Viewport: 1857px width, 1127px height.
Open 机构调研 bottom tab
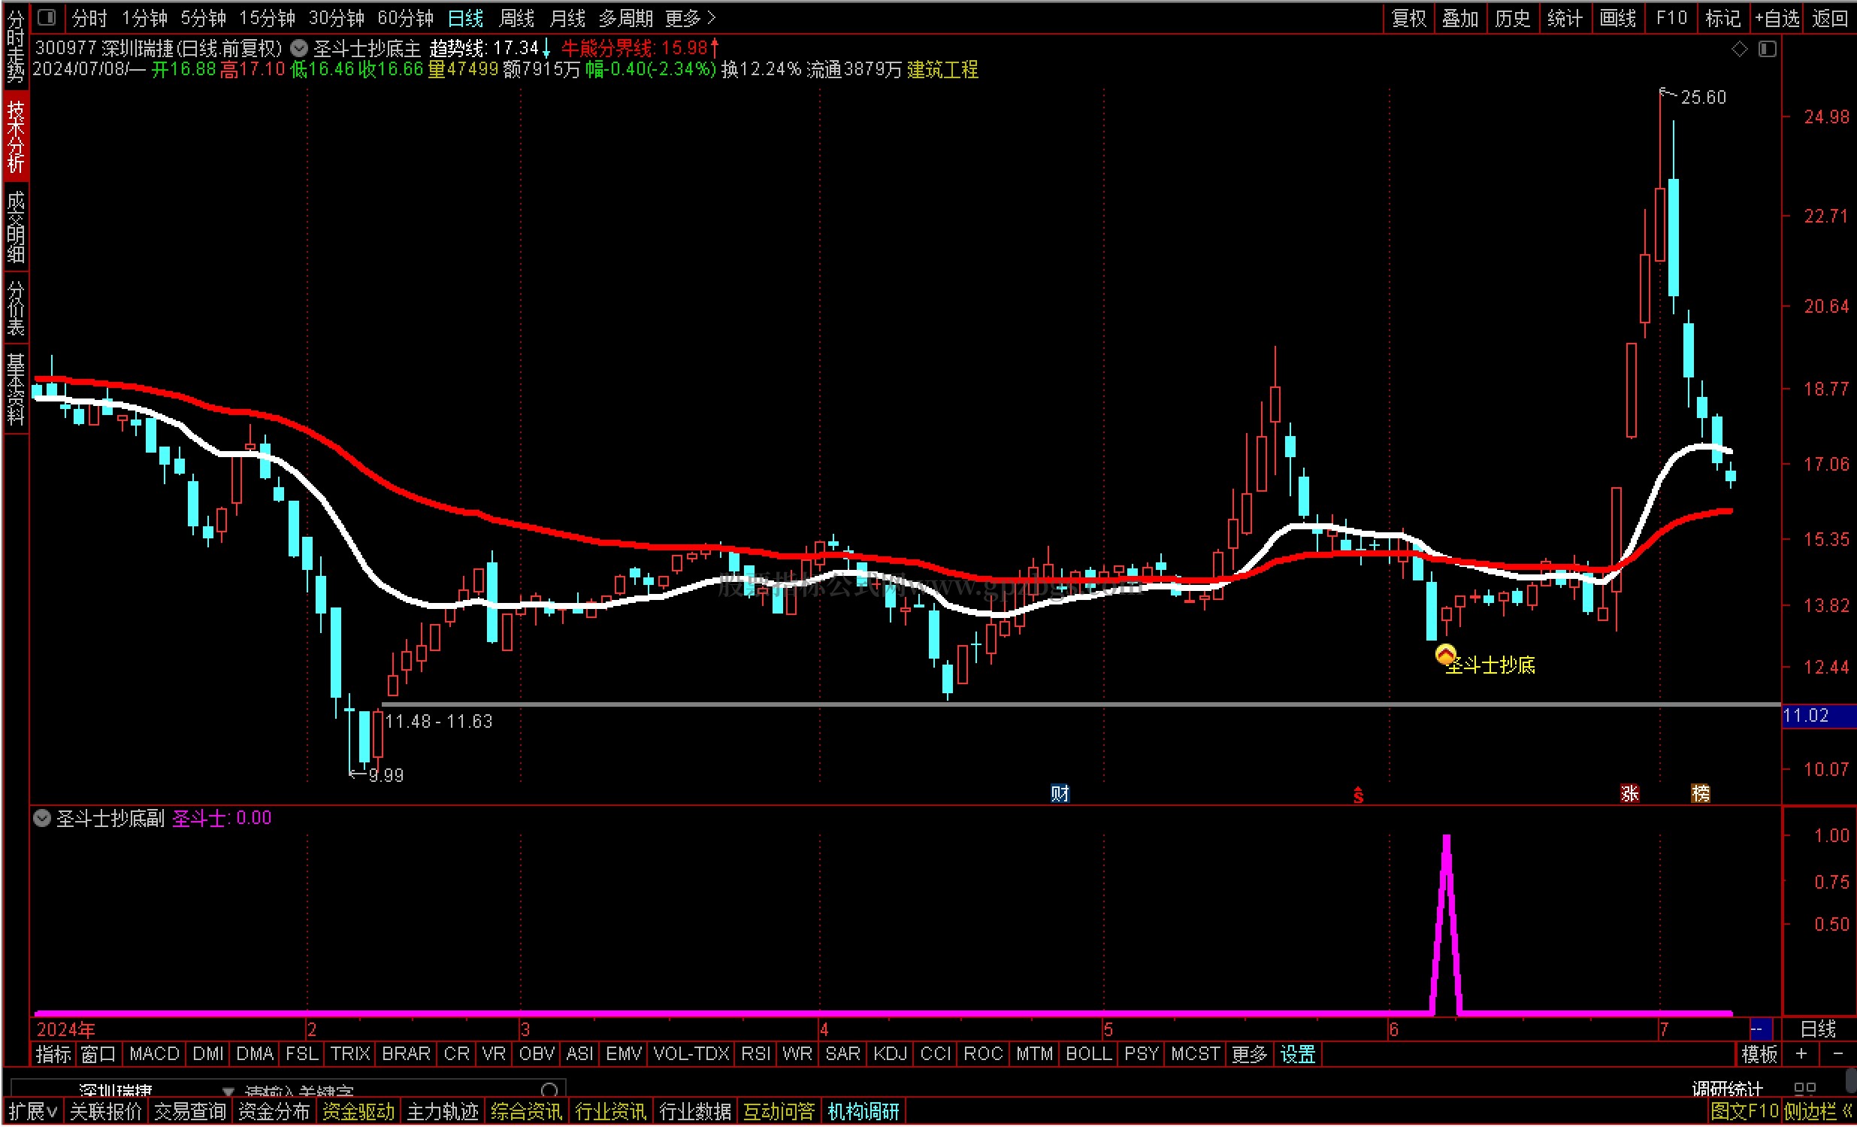863,1111
